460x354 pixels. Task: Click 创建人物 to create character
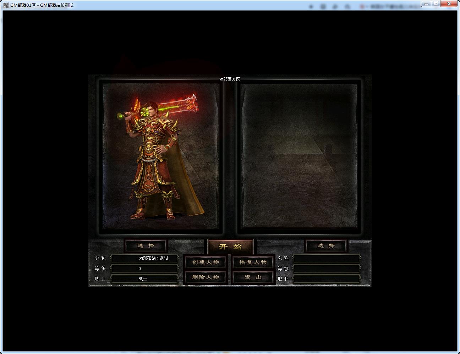coord(206,262)
